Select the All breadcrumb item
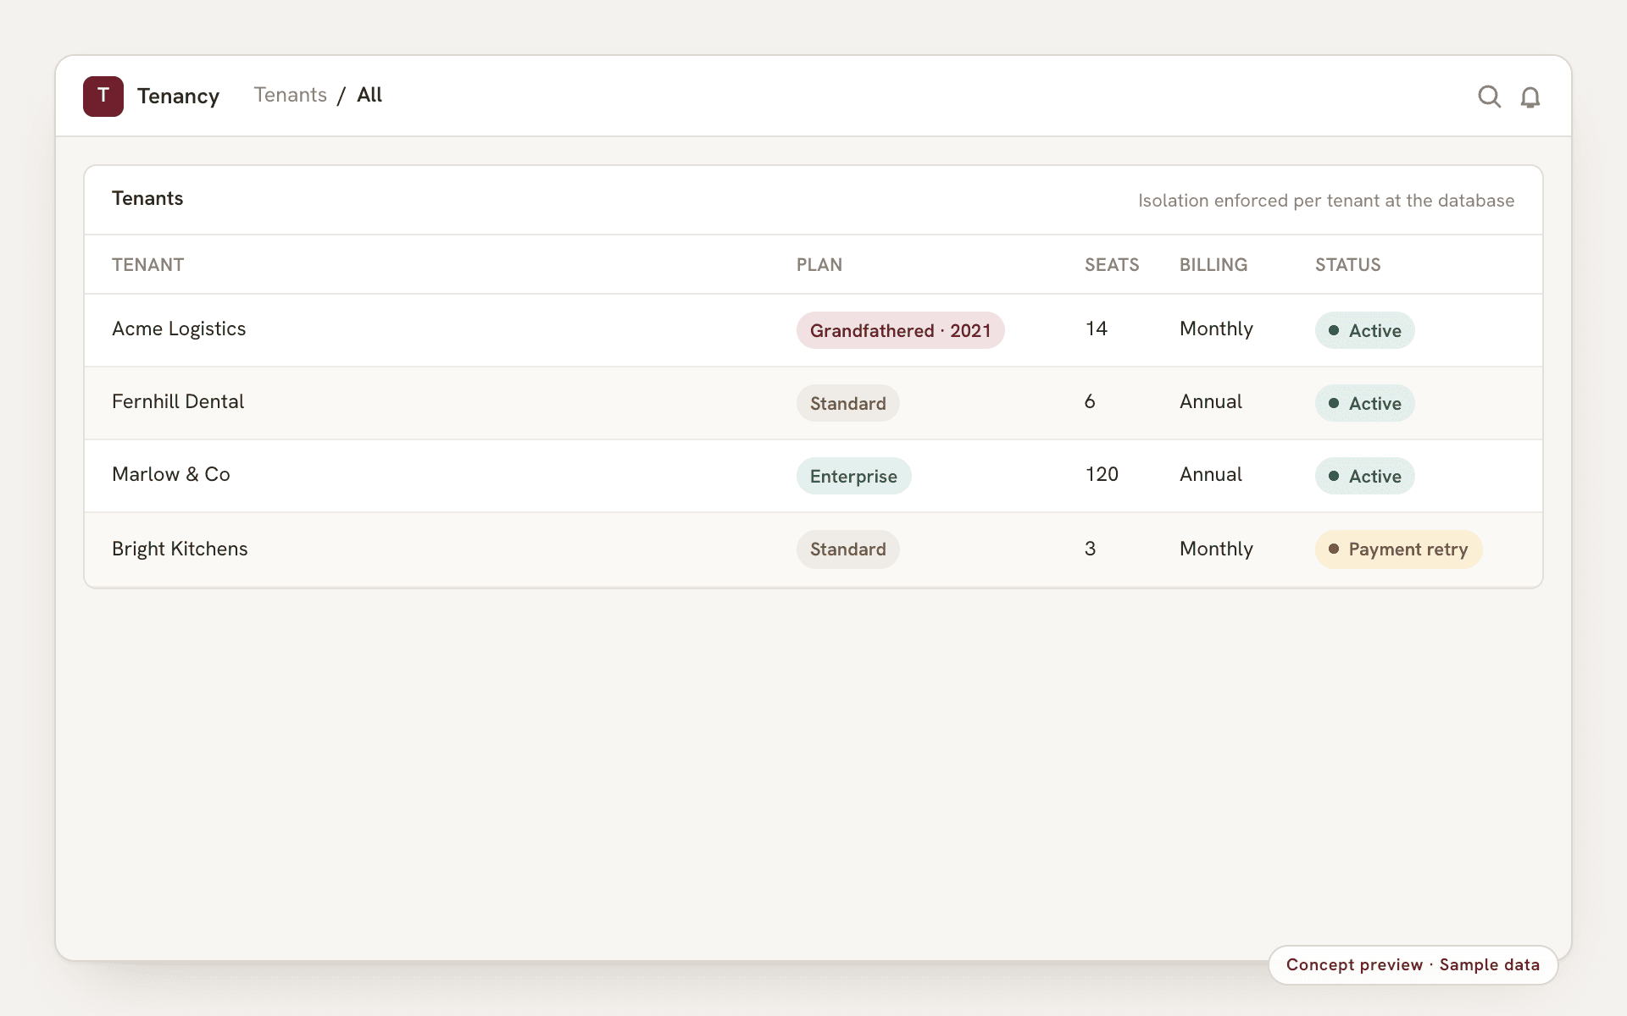 pyautogui.click(x=369, y=95)
